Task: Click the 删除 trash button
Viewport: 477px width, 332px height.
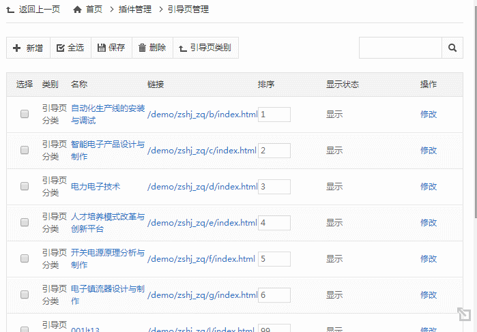Action: pyautogui.click(x=152, y=48)
